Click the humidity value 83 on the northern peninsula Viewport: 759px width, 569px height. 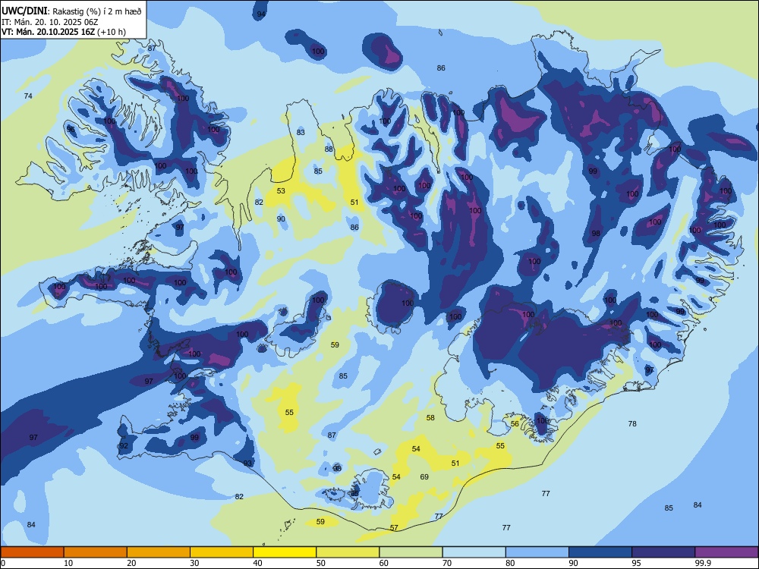[x=301, y=132]
